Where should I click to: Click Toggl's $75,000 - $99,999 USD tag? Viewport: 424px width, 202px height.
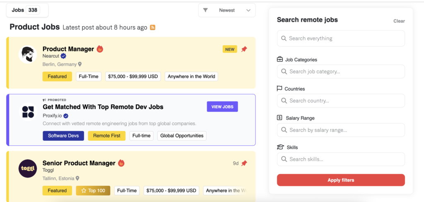171,191
